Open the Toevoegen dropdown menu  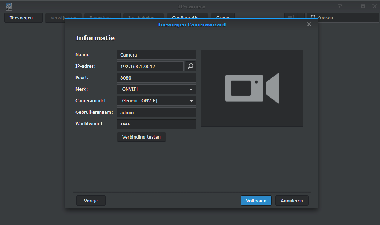click(x=23, y=18)
